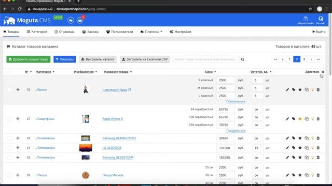Click Добавить новый товар button
332x186 pixels.
29,59
